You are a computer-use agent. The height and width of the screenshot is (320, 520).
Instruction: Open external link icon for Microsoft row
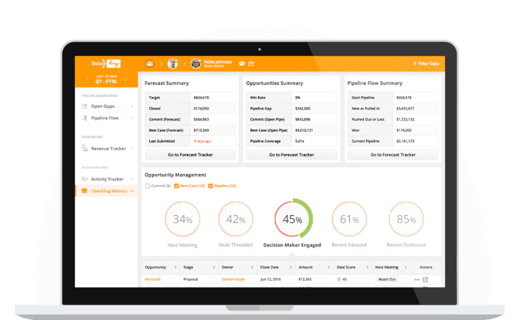click(x=426, y=280)
